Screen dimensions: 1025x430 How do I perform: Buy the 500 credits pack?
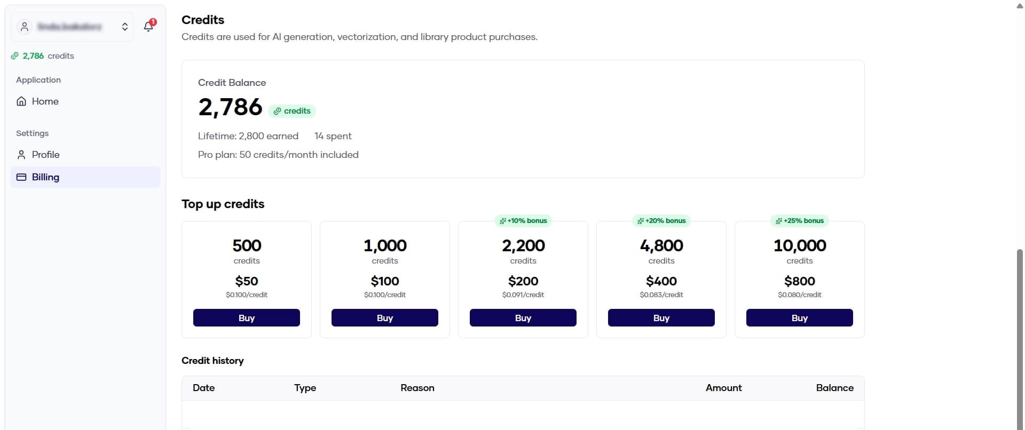pos(247,318)
